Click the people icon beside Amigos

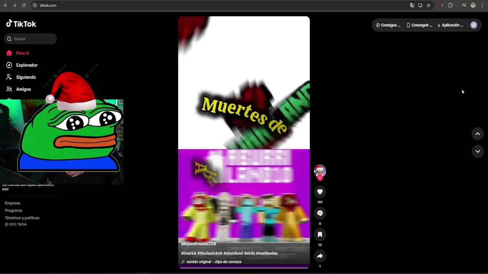click(x=9, y=89)
